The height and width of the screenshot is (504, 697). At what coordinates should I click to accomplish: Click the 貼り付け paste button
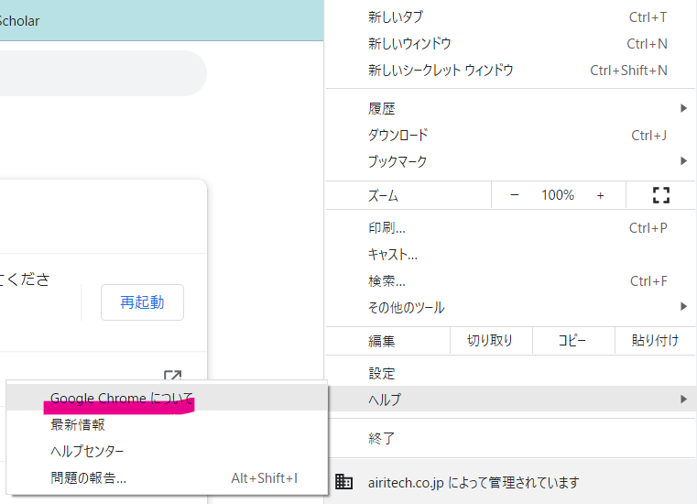(x=655, y=341)
